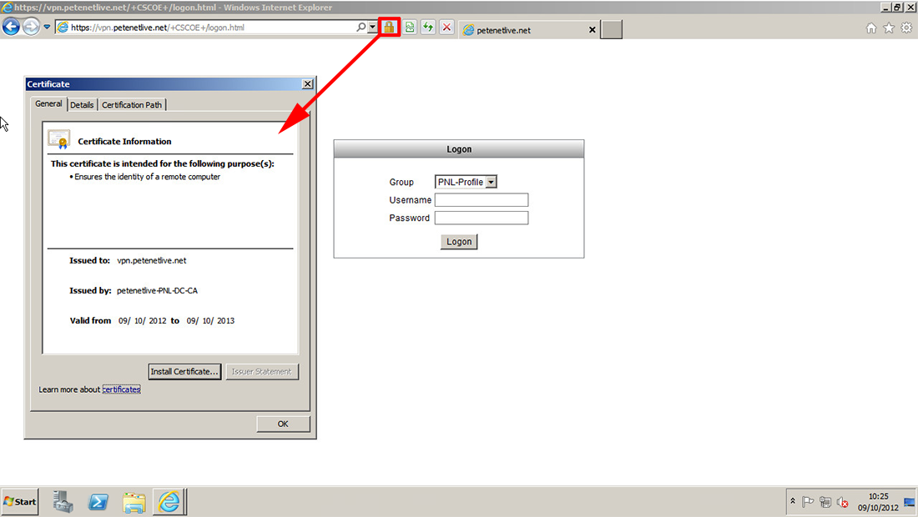This screenshot has width=918, height=517.
Task: Open Windows Explorer folder icon in taskbar
Action: [x=134, y=502]
